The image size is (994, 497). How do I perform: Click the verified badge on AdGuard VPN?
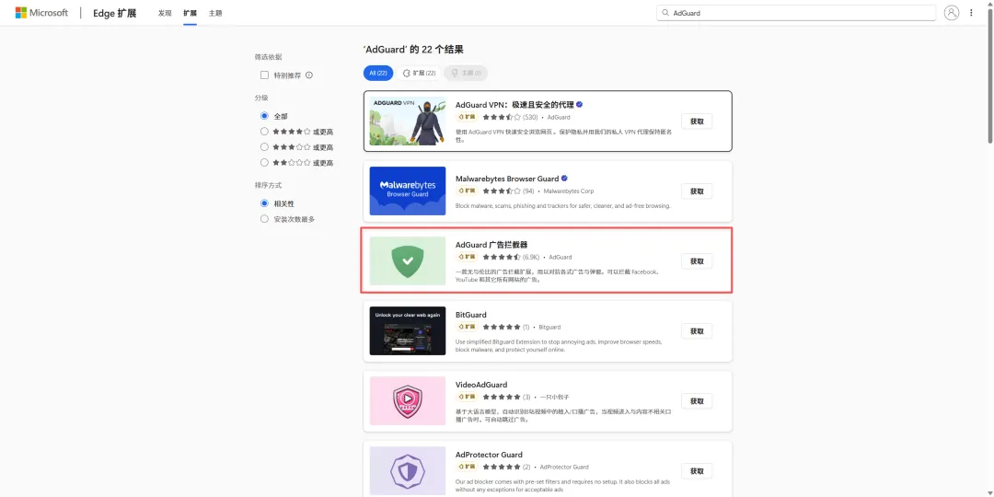(x=580, y=105)
